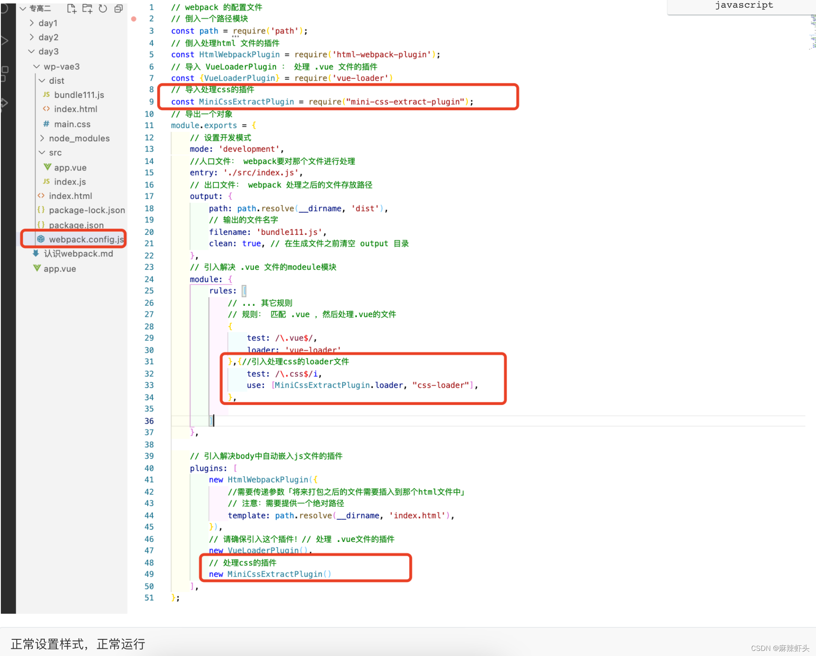Image resolution: width=816 pixels, height=656 pixels.
Task: Click the CSDN @麻辣虾头 attribution link
Action: (780, 648)
